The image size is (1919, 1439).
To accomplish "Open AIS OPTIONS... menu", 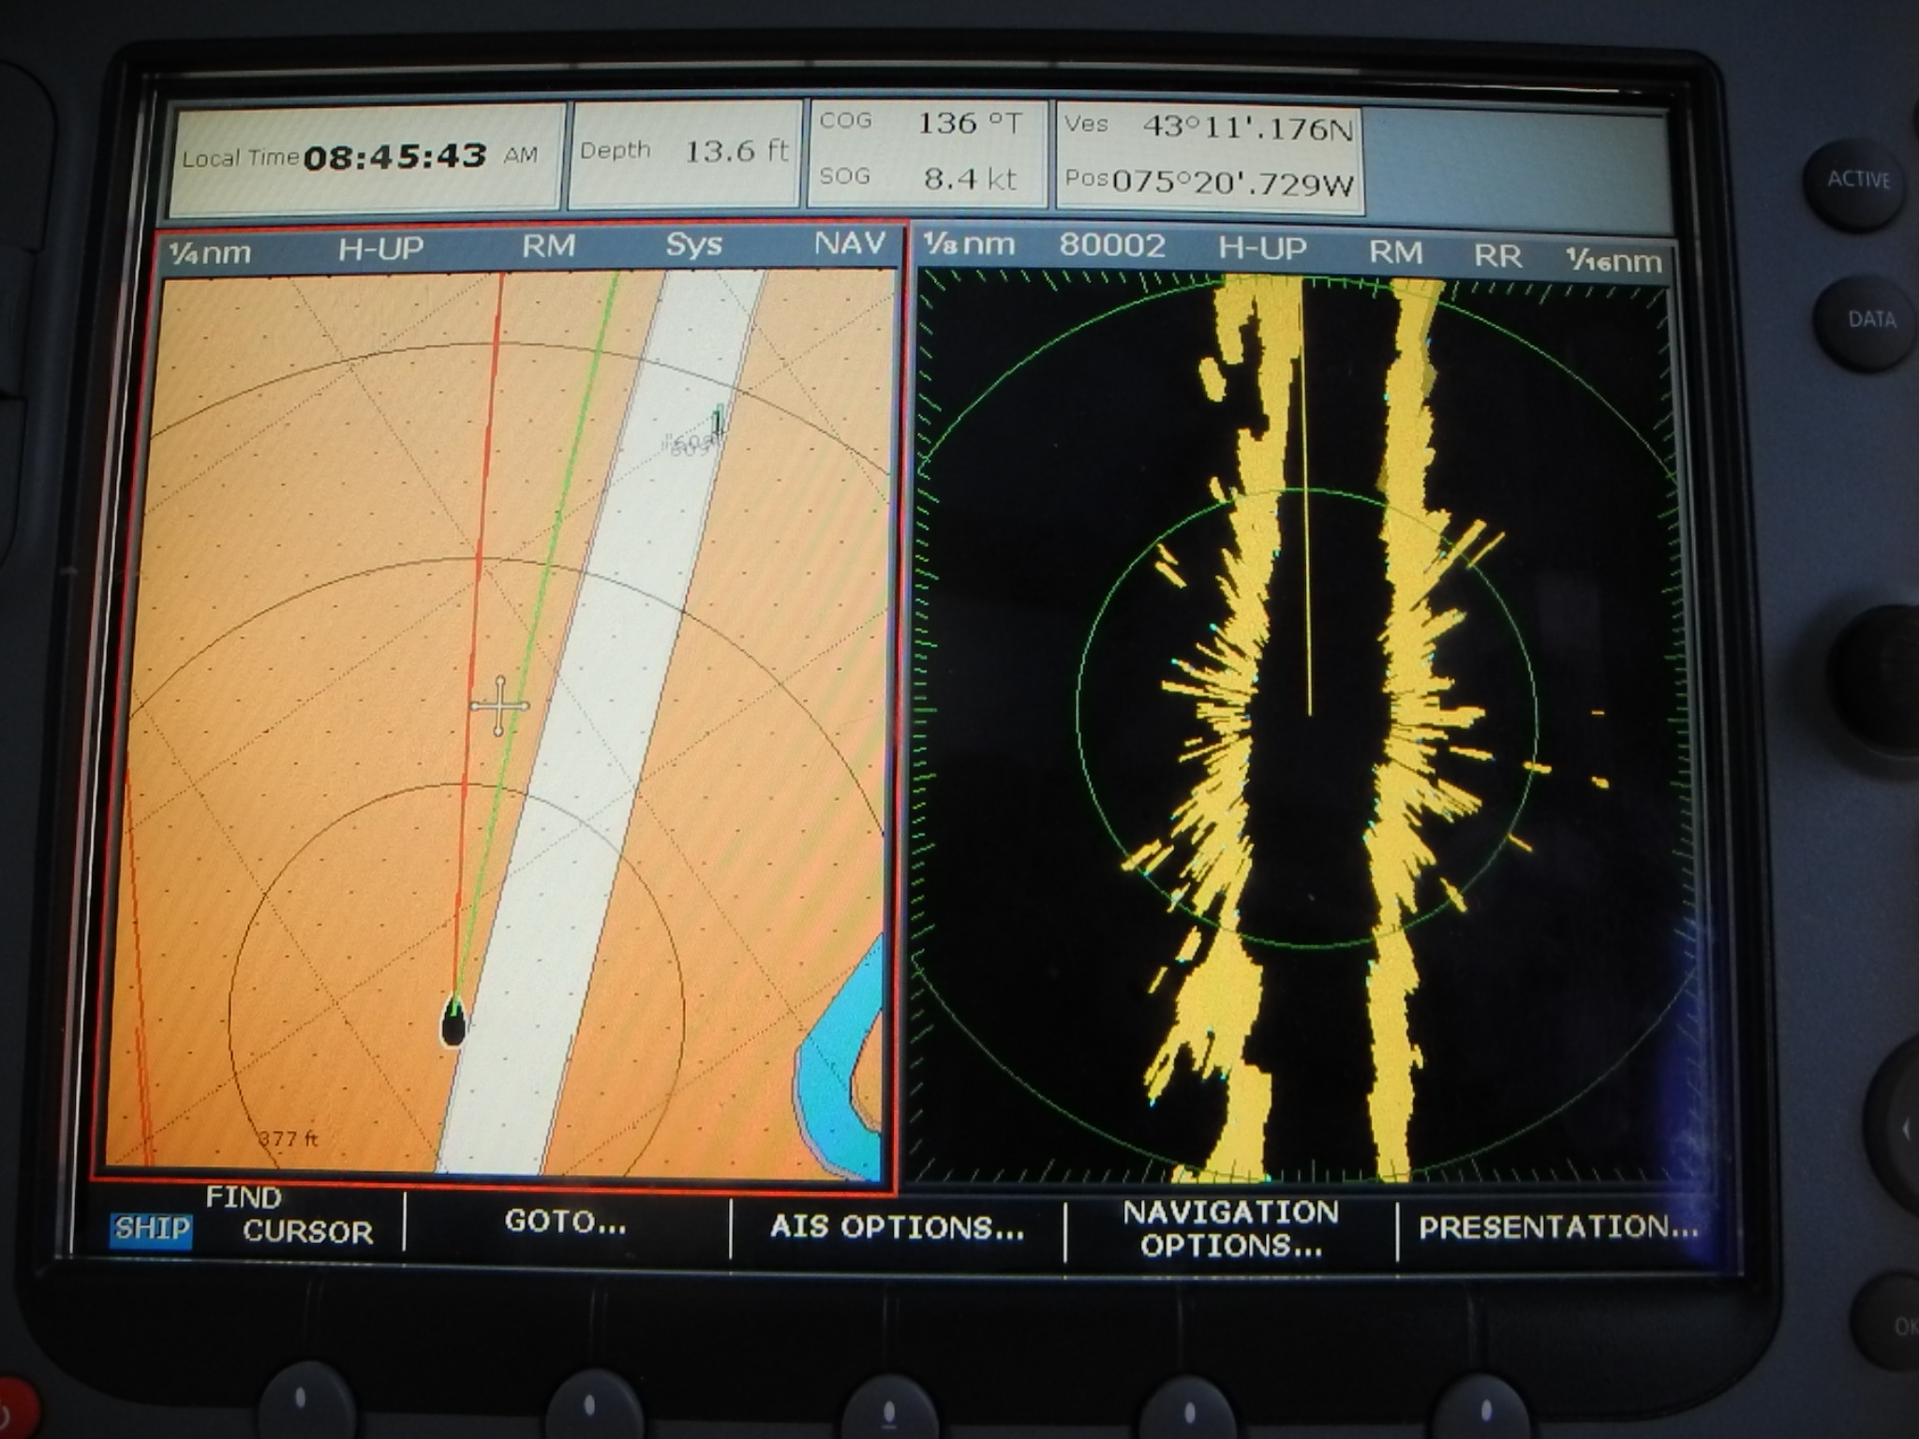I will 897,1226.
